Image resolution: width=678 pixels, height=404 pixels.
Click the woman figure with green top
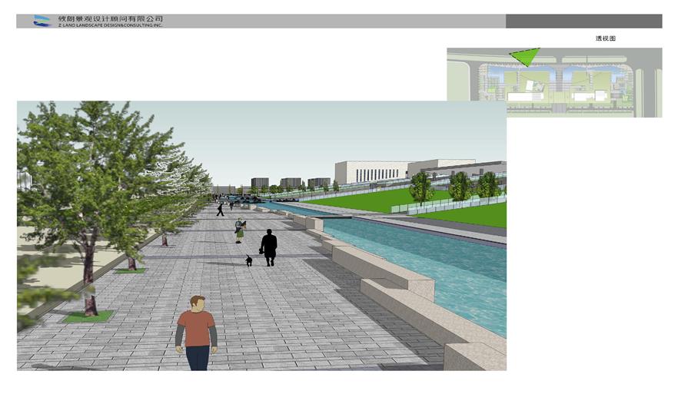(x=240, y=229)
